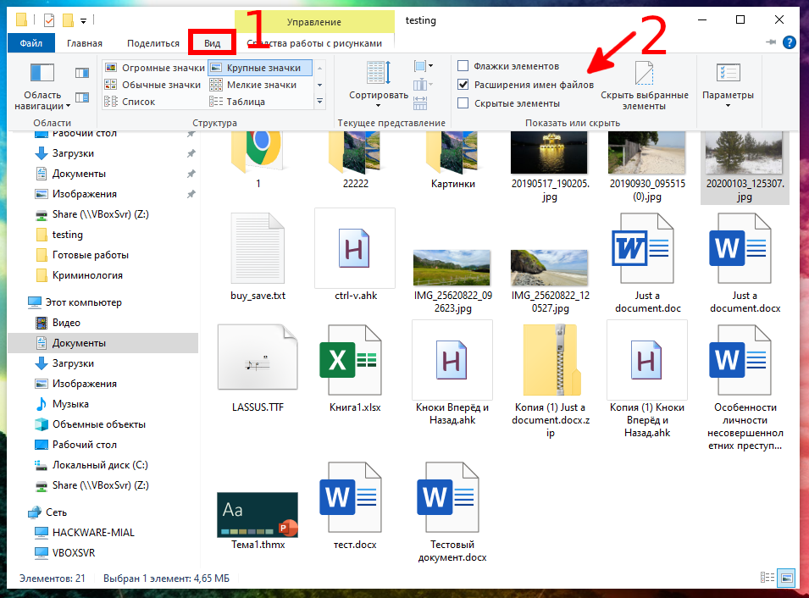Open the group-by dropdown icon
809x598 pixels.
pyautogui.click(x=423, y=66)
